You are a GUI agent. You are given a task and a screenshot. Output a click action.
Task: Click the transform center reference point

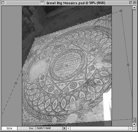click(67, 65)
